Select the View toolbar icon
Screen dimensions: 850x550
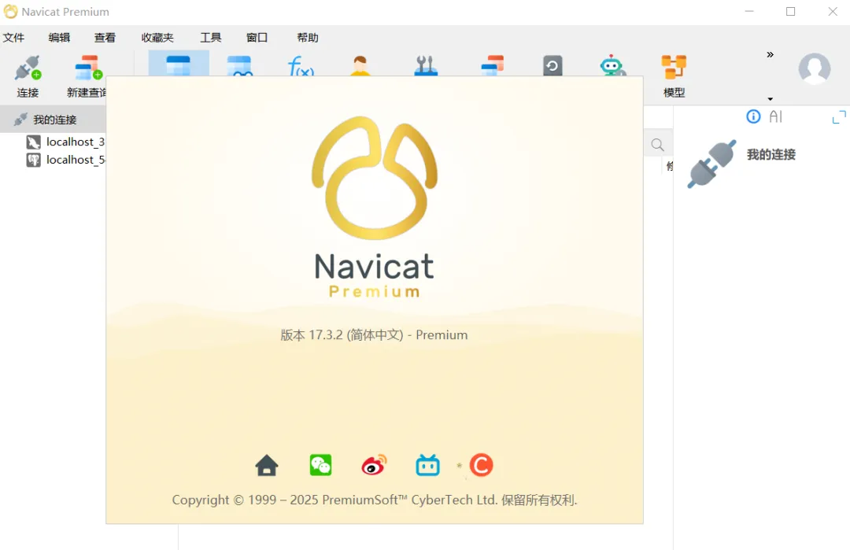pos(239,65)
